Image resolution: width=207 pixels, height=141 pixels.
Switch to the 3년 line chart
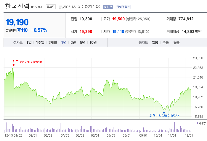coord(73,42)
